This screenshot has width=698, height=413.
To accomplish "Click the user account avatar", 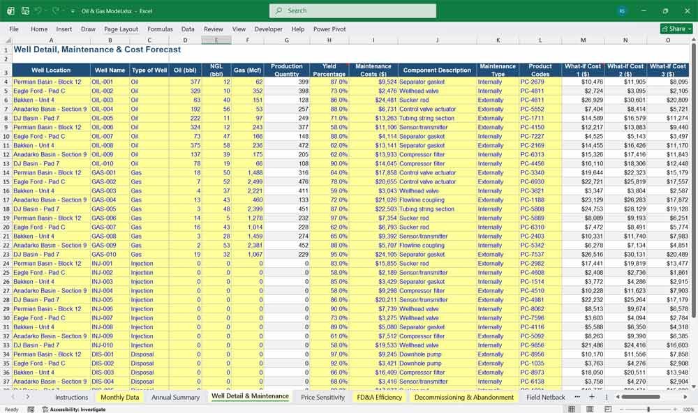I will tap(622, 10).
